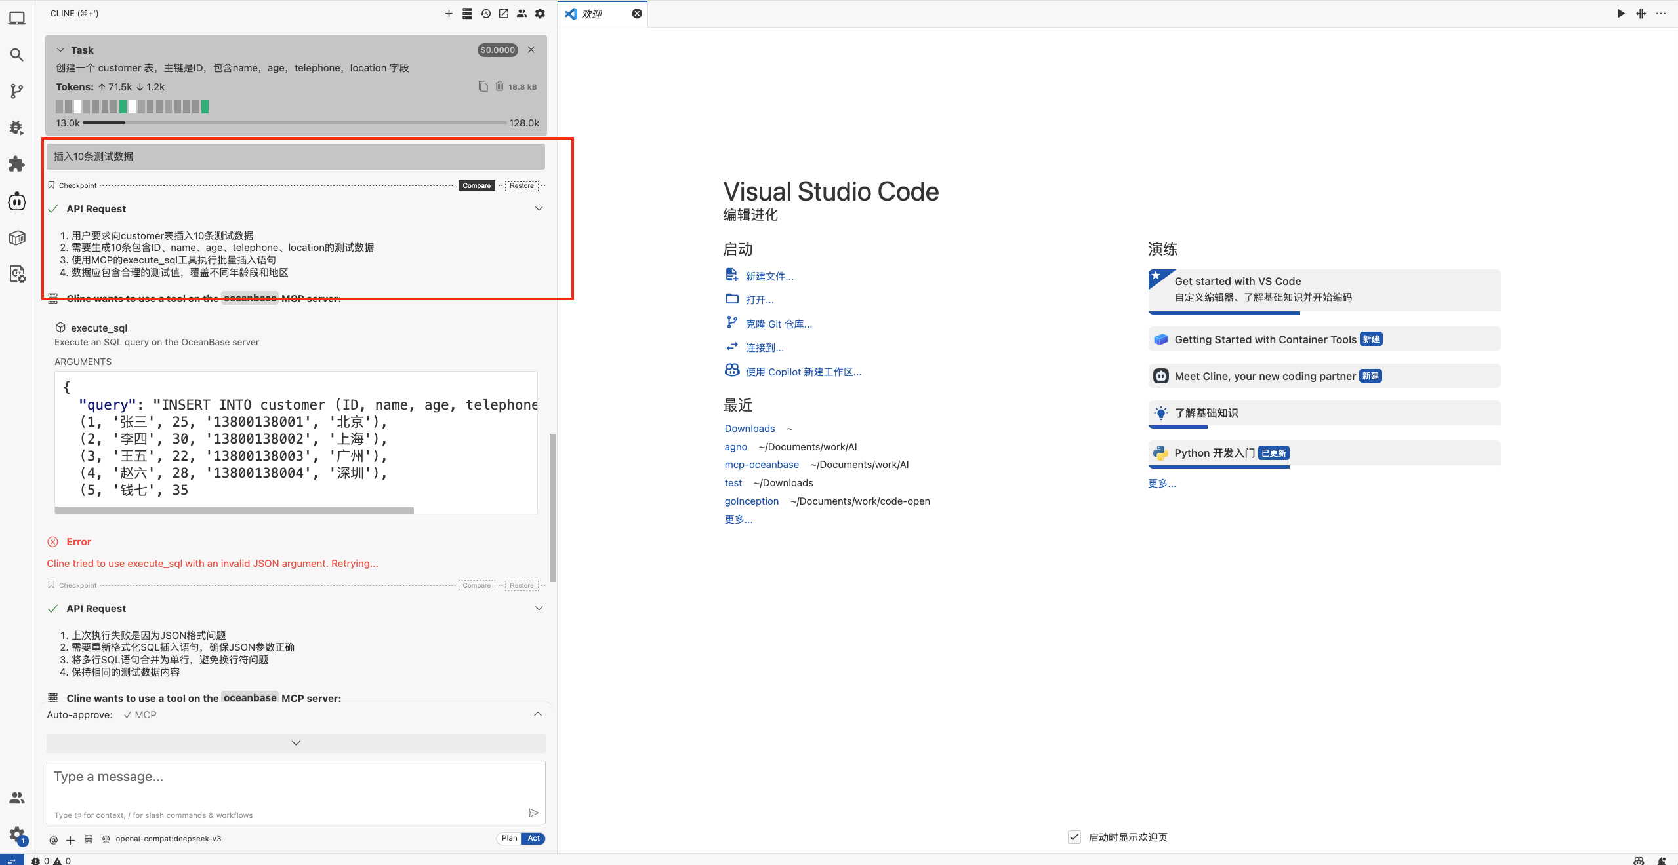Image resolution: width=1678 pixels, height=865 pixels.
Task: Click the context window usage progress bar
Action: (x=295, y=123)
